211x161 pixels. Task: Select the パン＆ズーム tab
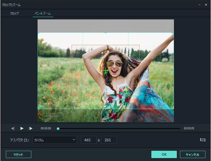point(43,13)
